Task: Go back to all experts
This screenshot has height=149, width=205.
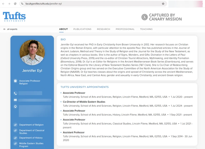Action: [x=11, y=29]
